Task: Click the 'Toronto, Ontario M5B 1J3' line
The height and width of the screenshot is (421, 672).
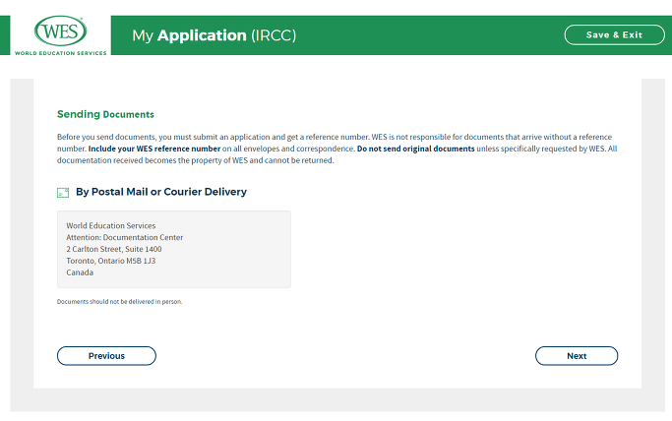Action: [x=111, y=261]
